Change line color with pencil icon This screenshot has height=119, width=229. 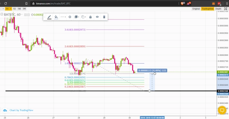pyautogui.click(x=49, y=17)
